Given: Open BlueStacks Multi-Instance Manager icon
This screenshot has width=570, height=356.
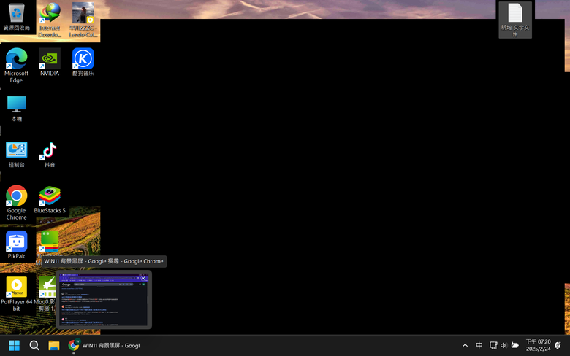Looking at the screenshot, I should pos(50,242).
